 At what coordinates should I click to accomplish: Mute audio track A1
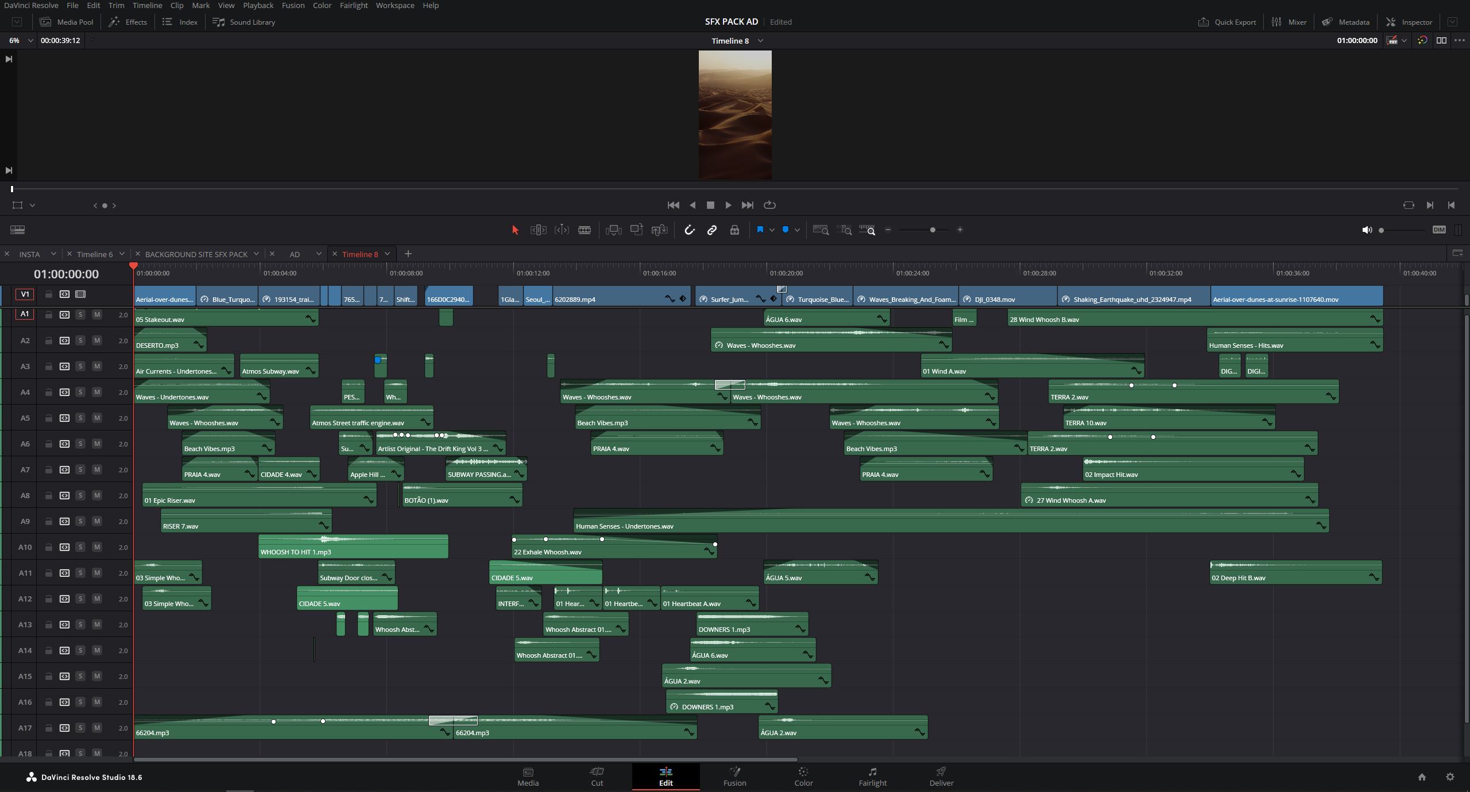click(x=97, y=315)
